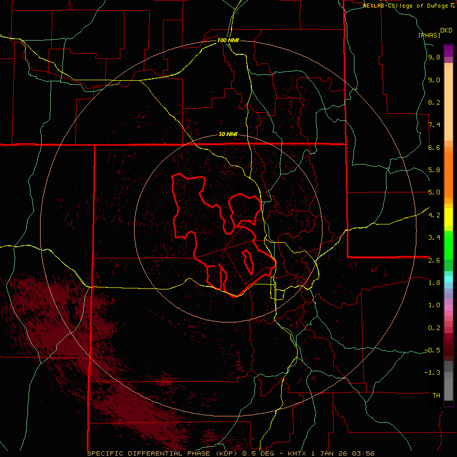Viewport: 457px width, 457px height.
Task: Click the 8.2 scale value
Action: [x=434, y=102]
